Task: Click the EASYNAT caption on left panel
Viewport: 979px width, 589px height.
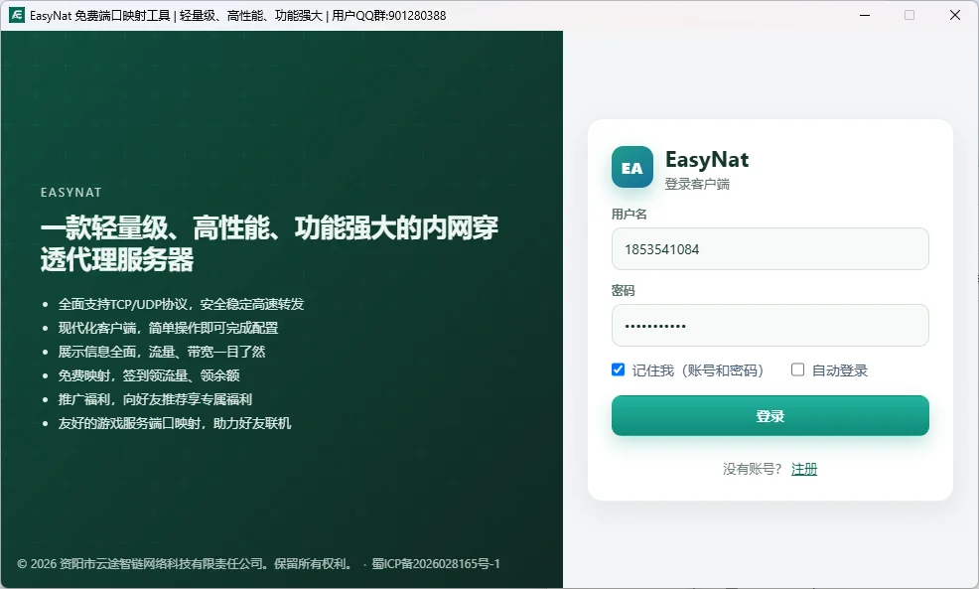Action: point(71,193)
